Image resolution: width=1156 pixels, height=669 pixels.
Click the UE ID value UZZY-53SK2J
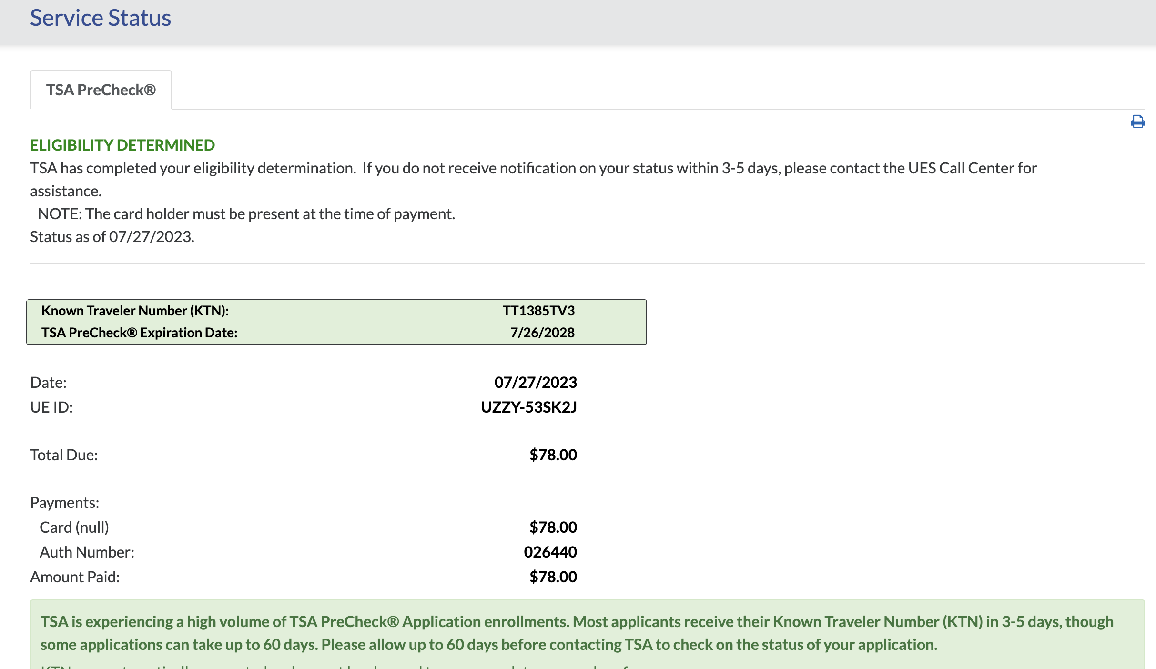coord(529,407)
